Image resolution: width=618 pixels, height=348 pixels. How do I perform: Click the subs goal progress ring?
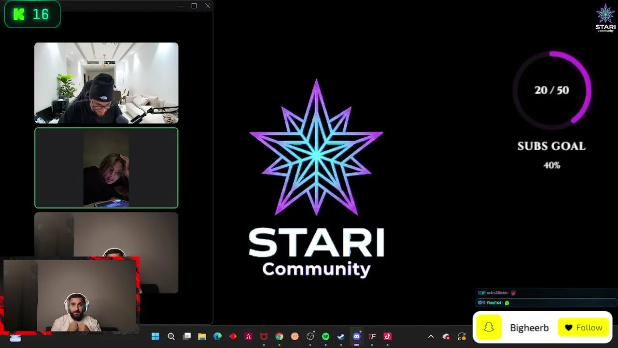pos(552,90)
